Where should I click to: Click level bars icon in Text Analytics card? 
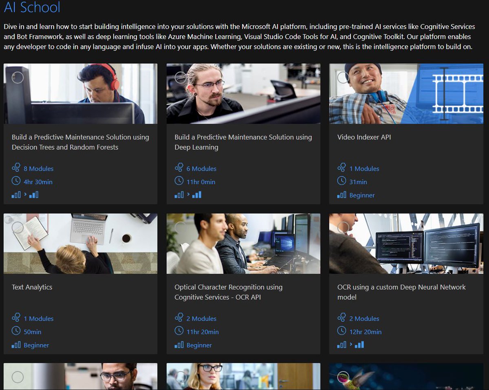click(16, 345)
